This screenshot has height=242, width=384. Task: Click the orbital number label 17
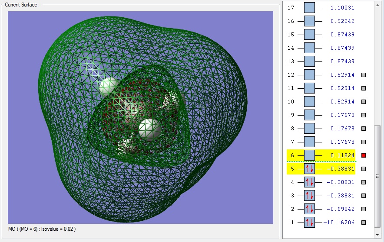[x=291, y=8]
